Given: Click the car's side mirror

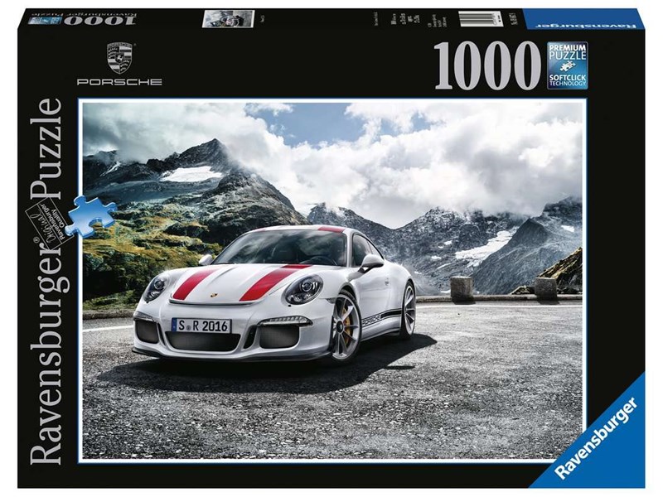Looking at the screenshot, I should pos(370,262).
